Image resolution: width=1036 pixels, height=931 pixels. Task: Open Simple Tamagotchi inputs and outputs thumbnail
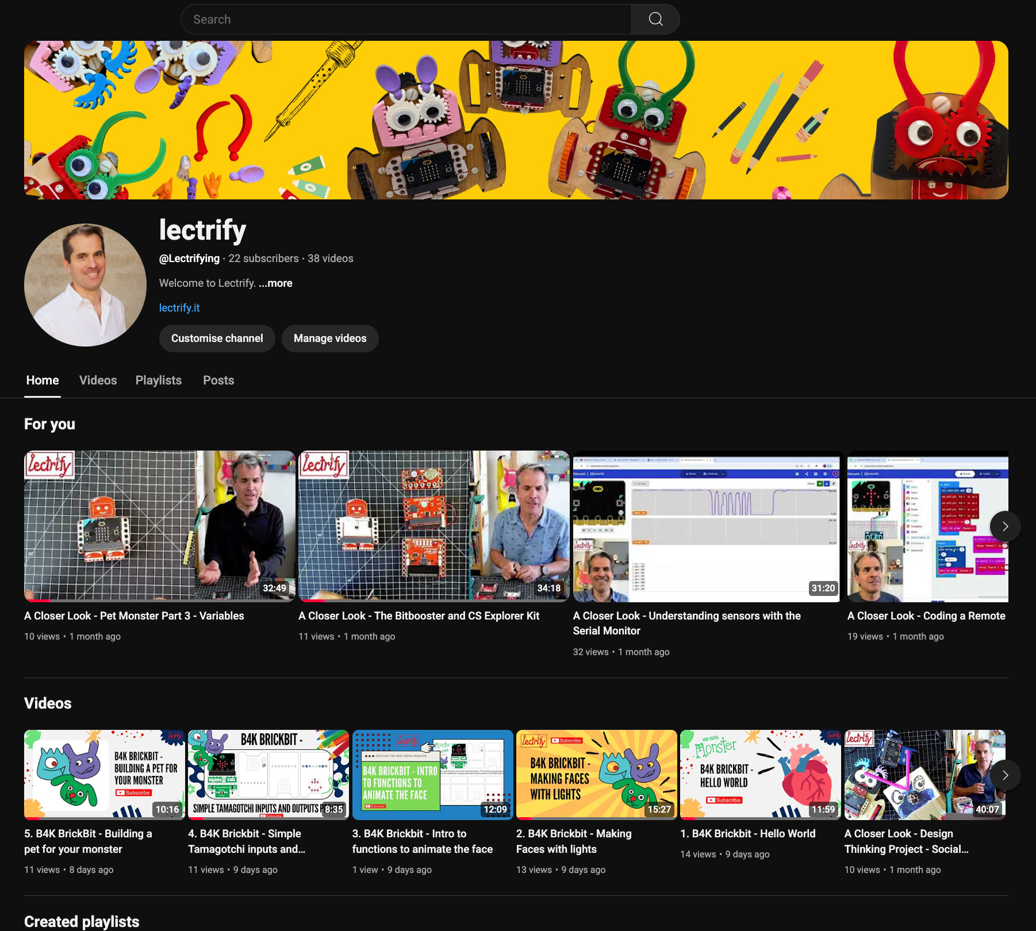[268, 775]
